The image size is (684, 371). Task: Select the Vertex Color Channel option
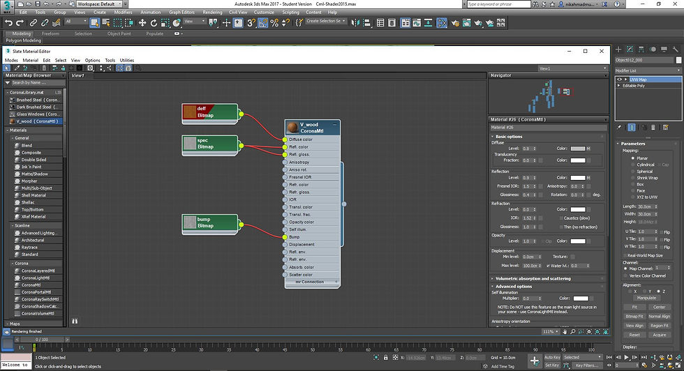[x=625, y=275]
